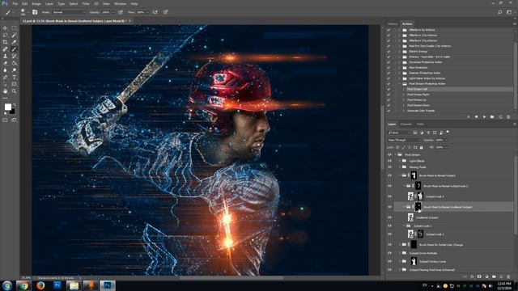Add layer mask from Layers panel bottom
This screenshot has width=518, height=291.
[479, 276]
